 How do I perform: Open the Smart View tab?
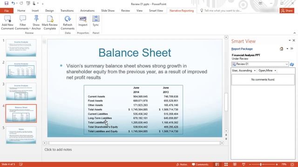(156, 11)
